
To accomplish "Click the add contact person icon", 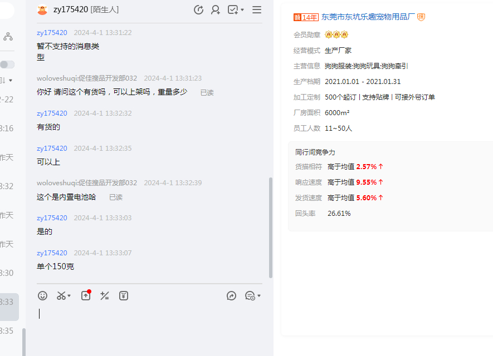I will [216, 9].
